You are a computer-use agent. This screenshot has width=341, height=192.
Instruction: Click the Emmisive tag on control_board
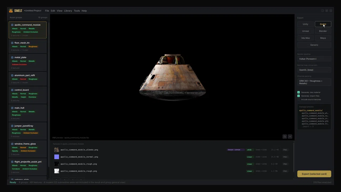(x=32, y=97)
